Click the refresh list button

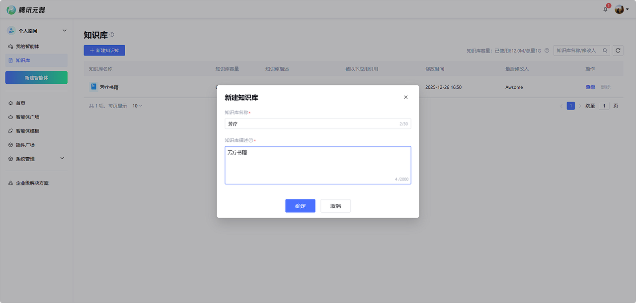tap(618, 50)
